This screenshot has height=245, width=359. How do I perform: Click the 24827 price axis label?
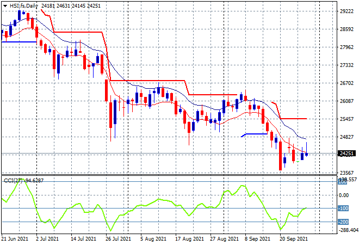(x=346, y=137)
